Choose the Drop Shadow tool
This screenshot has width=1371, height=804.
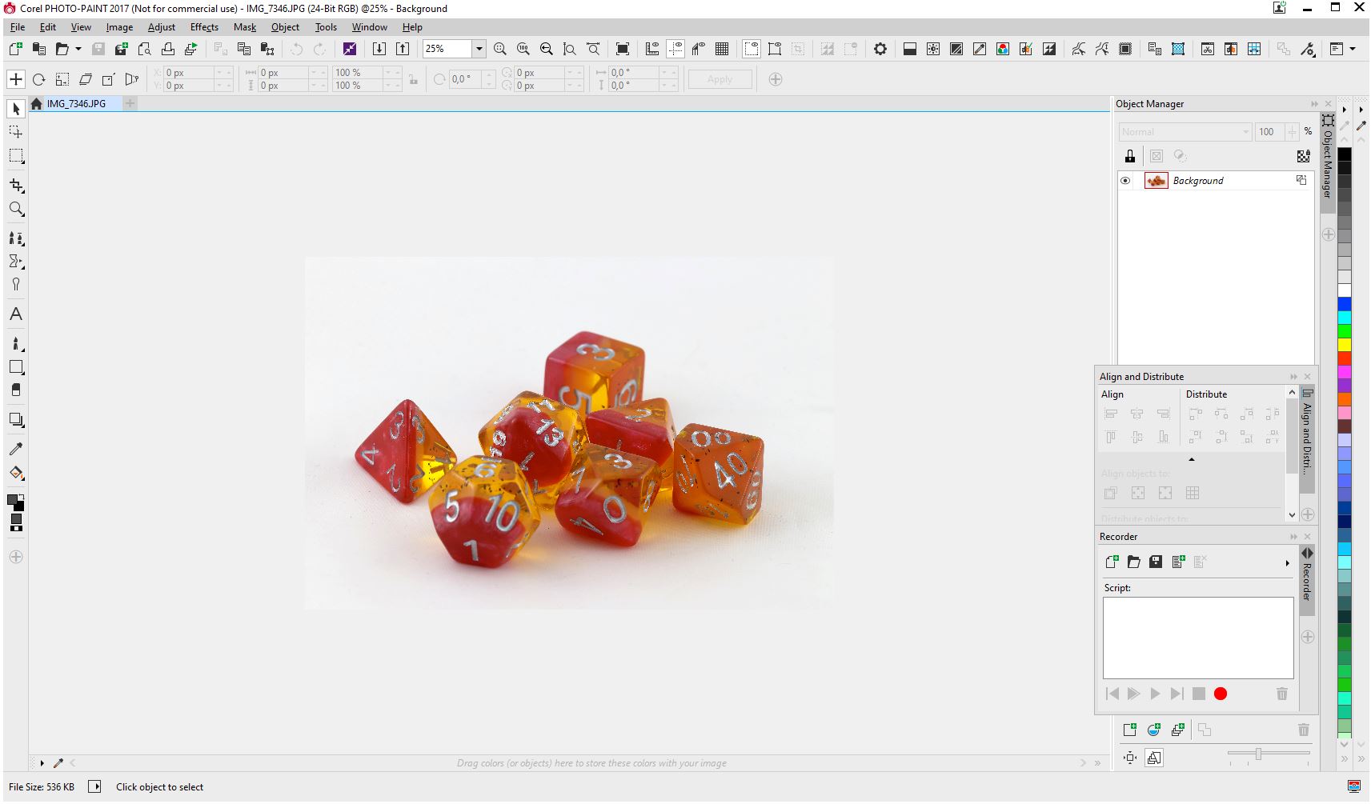16,420
